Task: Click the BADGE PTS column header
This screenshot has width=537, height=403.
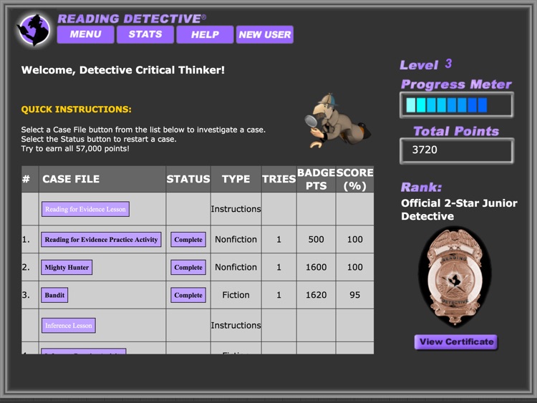Action: coord(316,179)
